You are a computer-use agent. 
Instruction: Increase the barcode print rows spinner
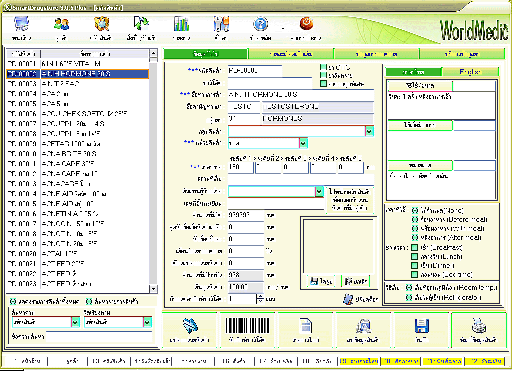[x=260, y=297]
